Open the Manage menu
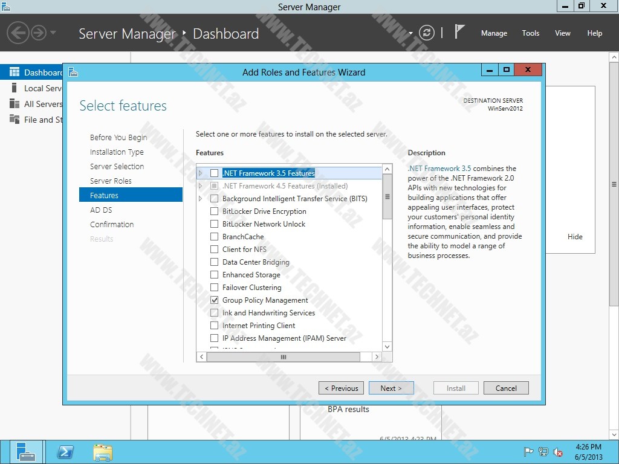This screenshot has height=464, width=619. click(494, 33)
